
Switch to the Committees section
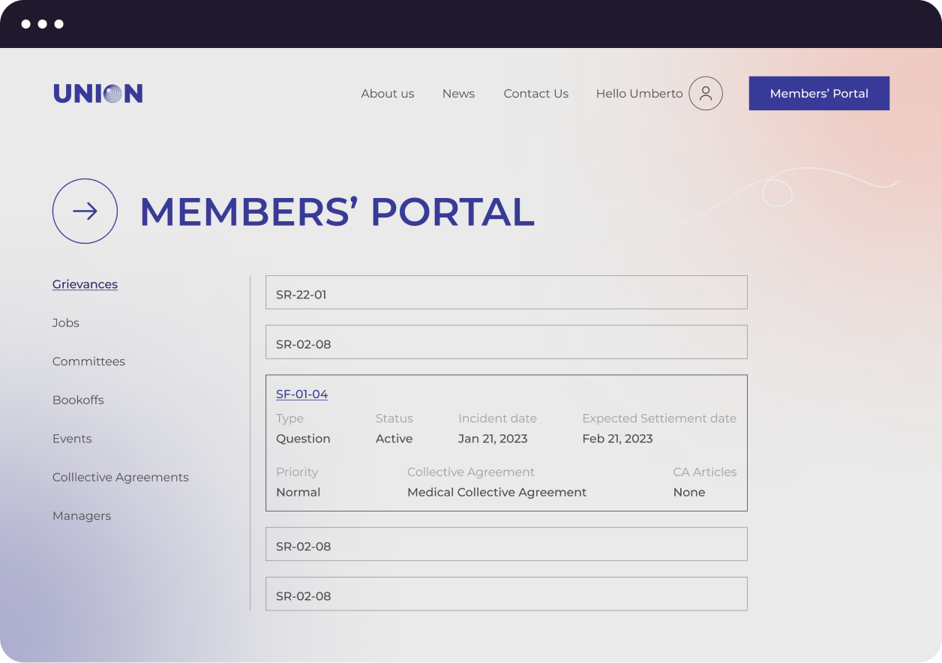tap(88, 361)
